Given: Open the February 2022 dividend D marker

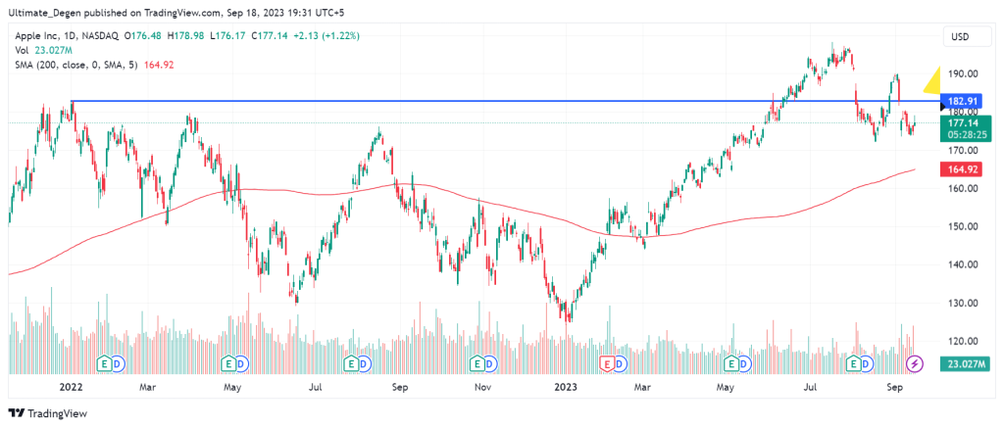Looking at the screenshot, I should pyautogui.click(x=119, y=364).
